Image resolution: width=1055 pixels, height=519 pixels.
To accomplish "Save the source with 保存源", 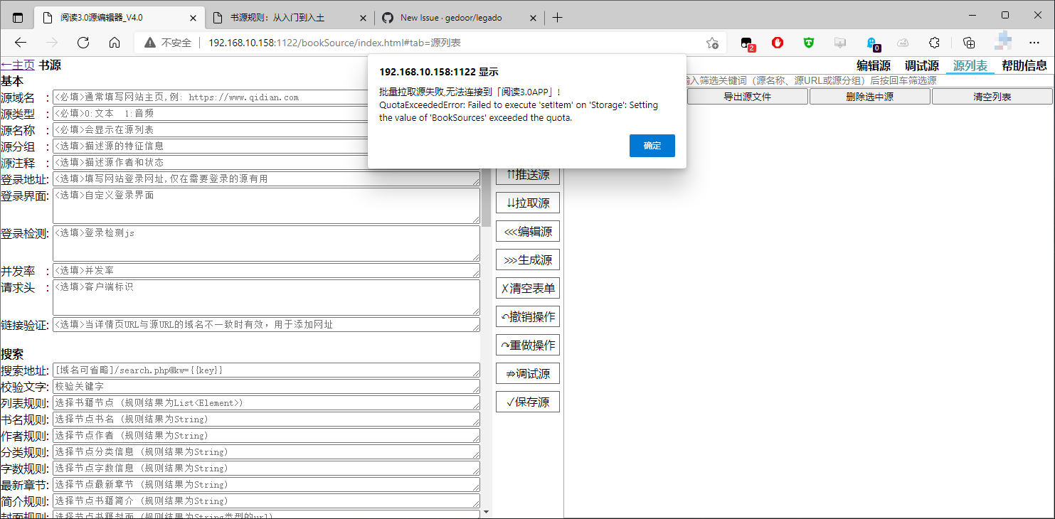I will [527, 402].
